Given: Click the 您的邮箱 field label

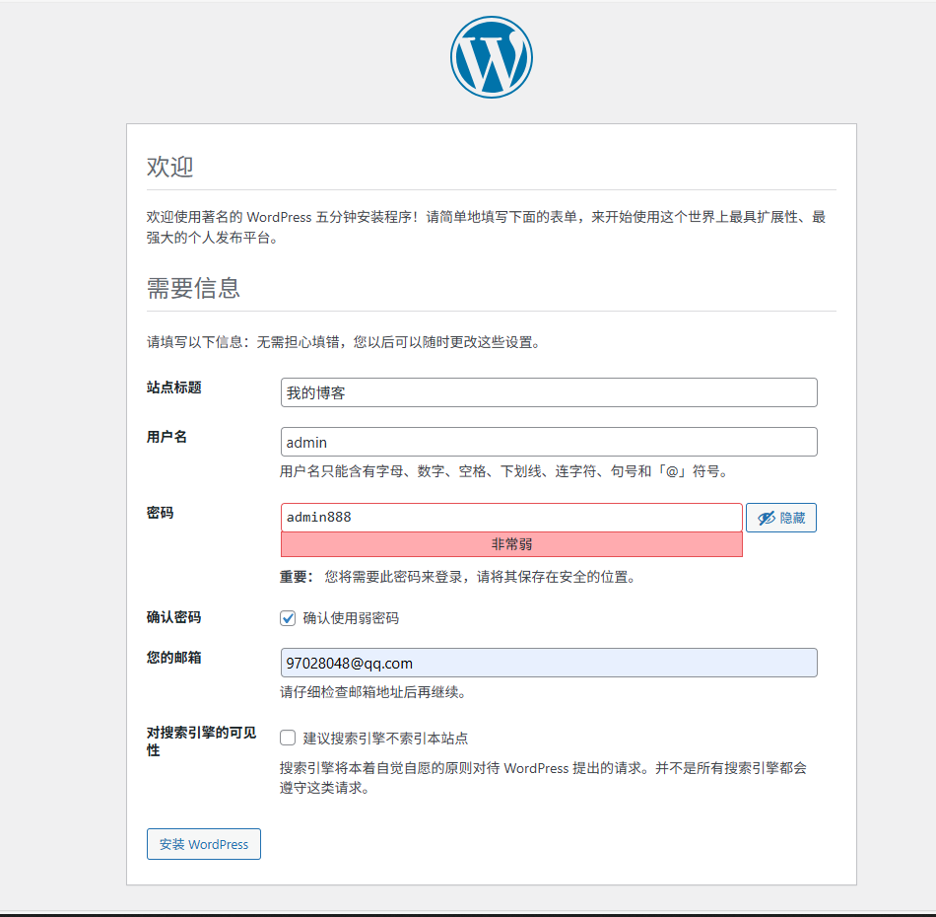Looking at the screenshot, I should click(x=174, y=657).
